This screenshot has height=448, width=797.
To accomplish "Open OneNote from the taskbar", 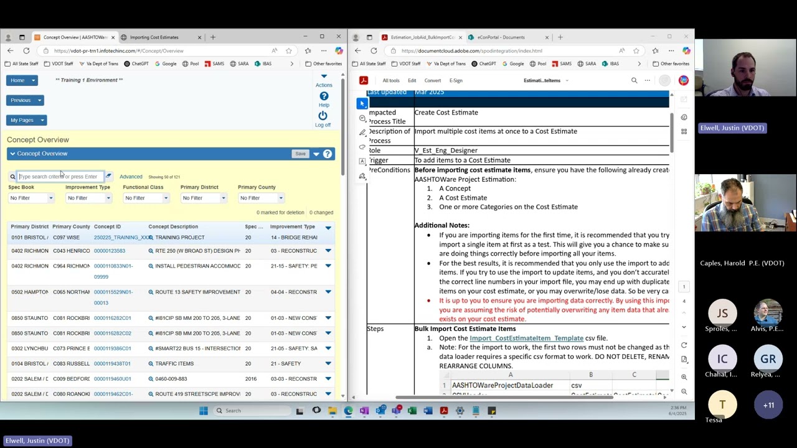I will pyautogui.click(x=364, y=411).
